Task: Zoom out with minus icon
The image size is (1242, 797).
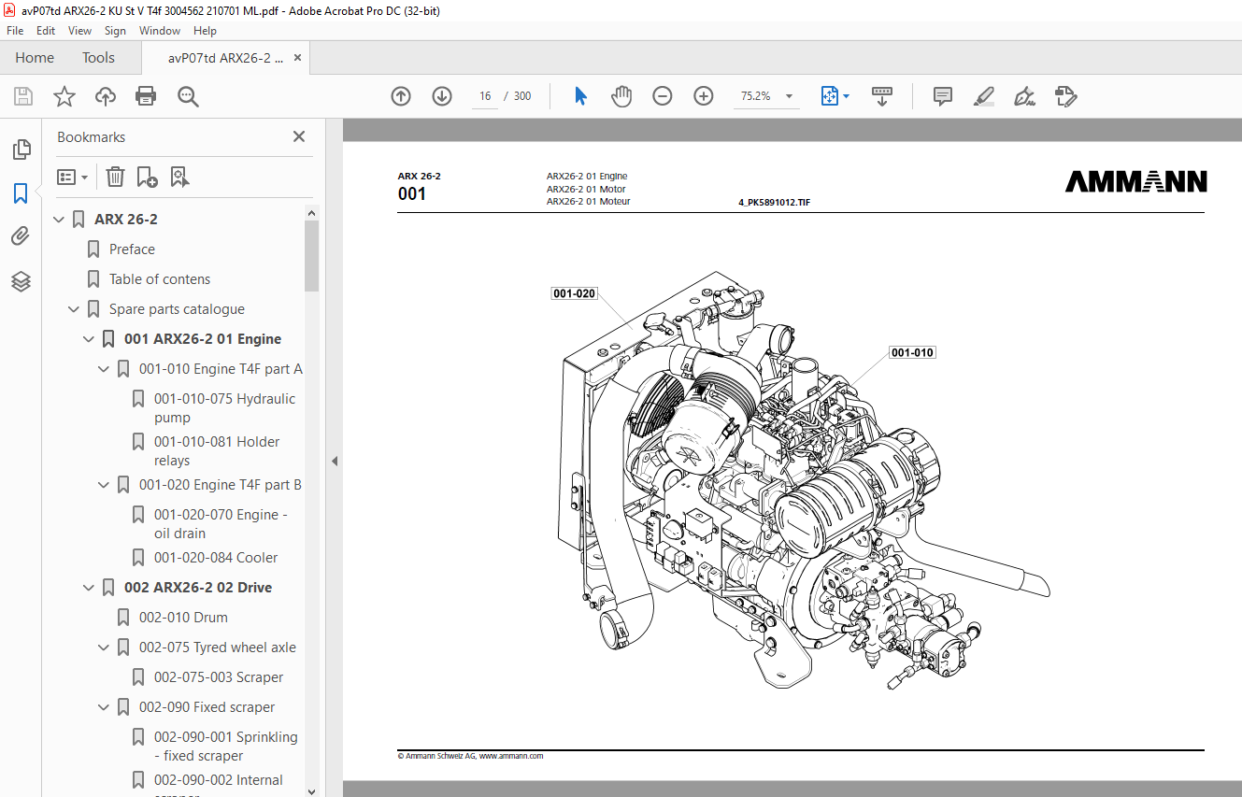Action: (663, 96)
